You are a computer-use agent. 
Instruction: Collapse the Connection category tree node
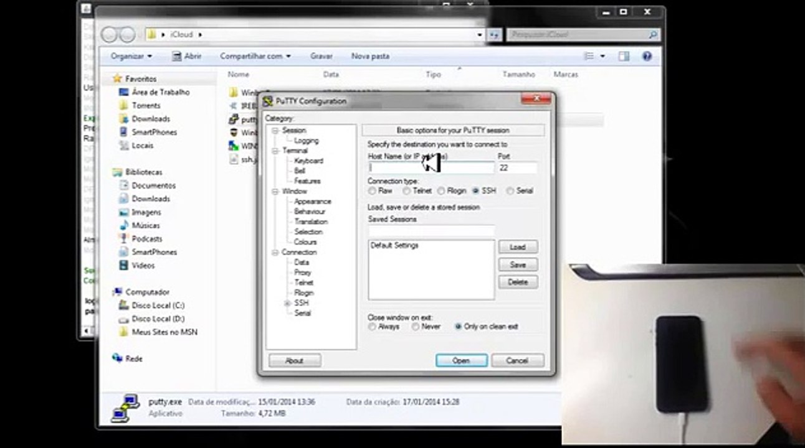pyautogui.click(x=275, y=253)
